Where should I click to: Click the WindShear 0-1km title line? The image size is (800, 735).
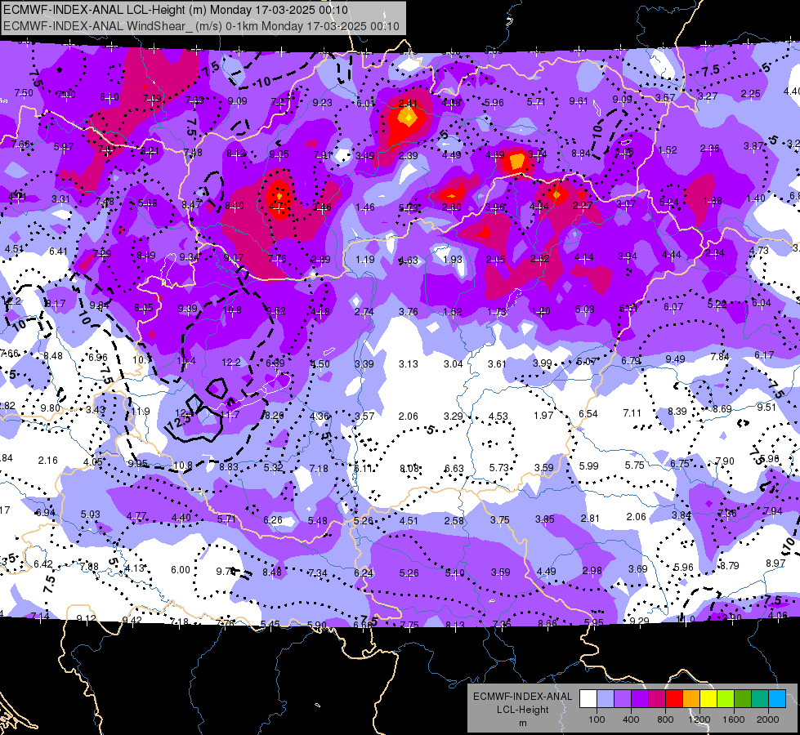pyautogui.click(x=201, y=26)
